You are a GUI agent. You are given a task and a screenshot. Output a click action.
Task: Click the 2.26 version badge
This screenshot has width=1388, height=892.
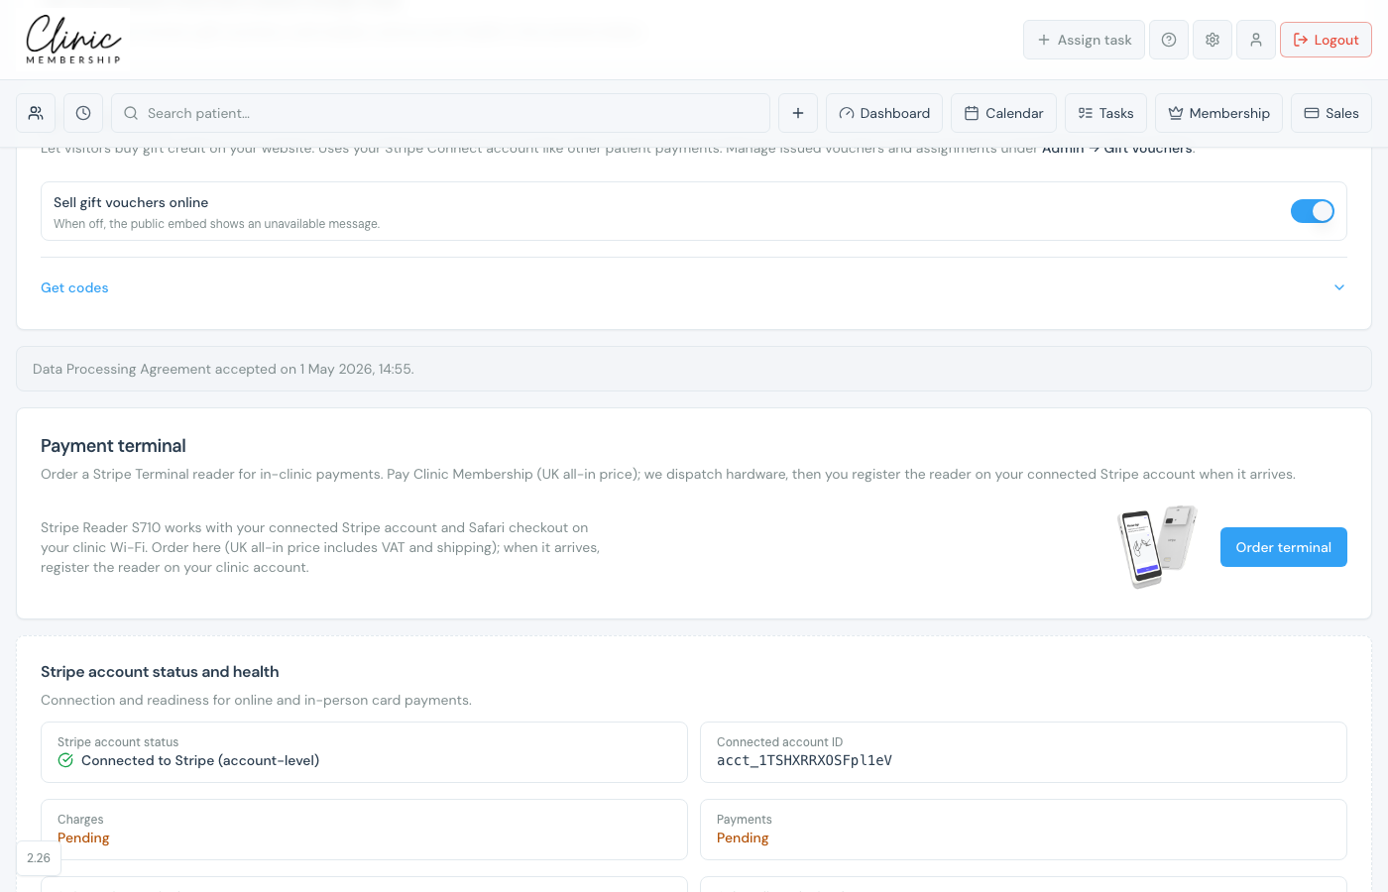point(39,858)
